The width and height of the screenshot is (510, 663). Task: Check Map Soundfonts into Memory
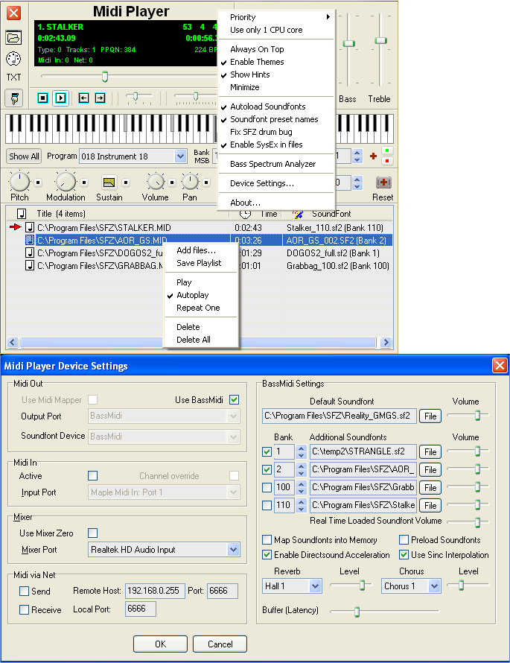(x=267, y=540)
